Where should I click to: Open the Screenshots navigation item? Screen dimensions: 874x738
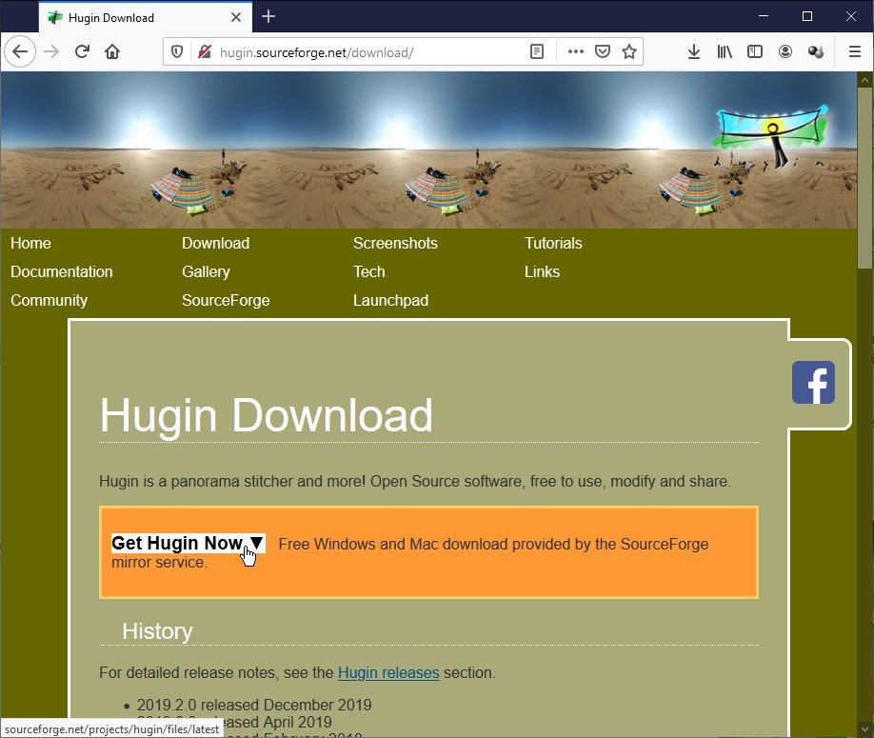[395, 243]
